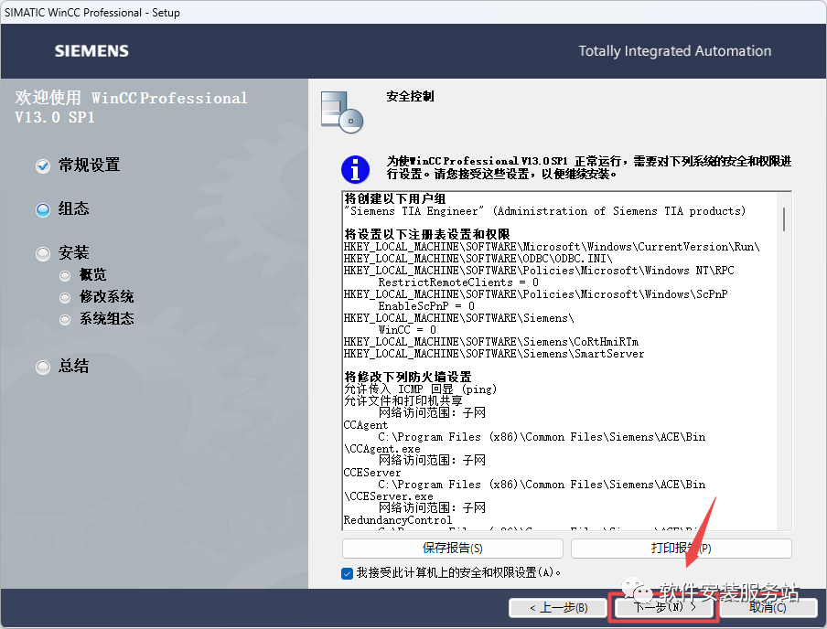Viewport: 827px width, 629px height.
Task: Click the 常规设置 step label
Action: (89, 165)
